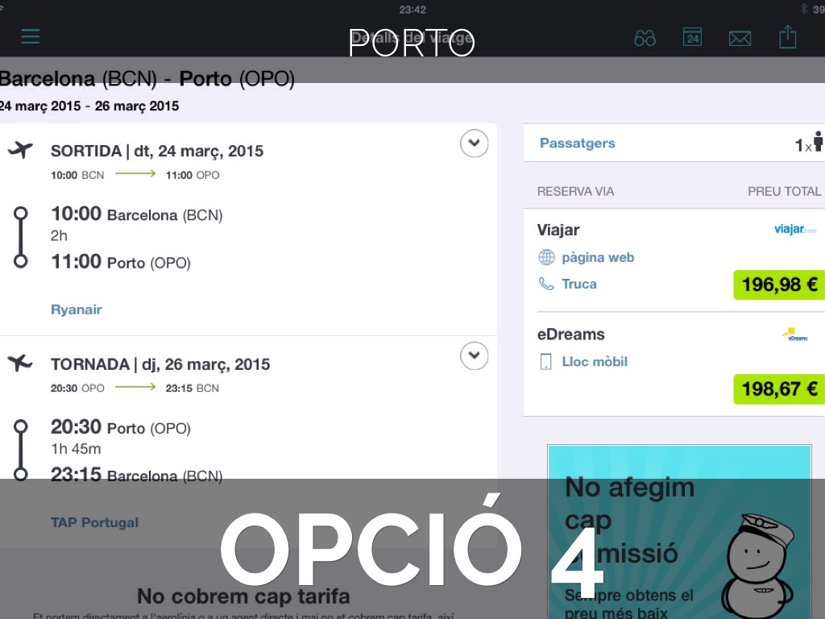825x619 pixels.
Task: Select the 198,67 € eDreams price button
Action: tap(778, 389)
